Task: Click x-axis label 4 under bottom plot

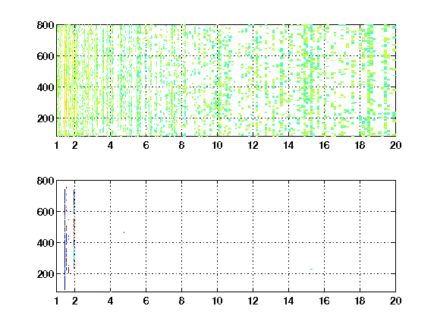Action: tap(110, 301)
